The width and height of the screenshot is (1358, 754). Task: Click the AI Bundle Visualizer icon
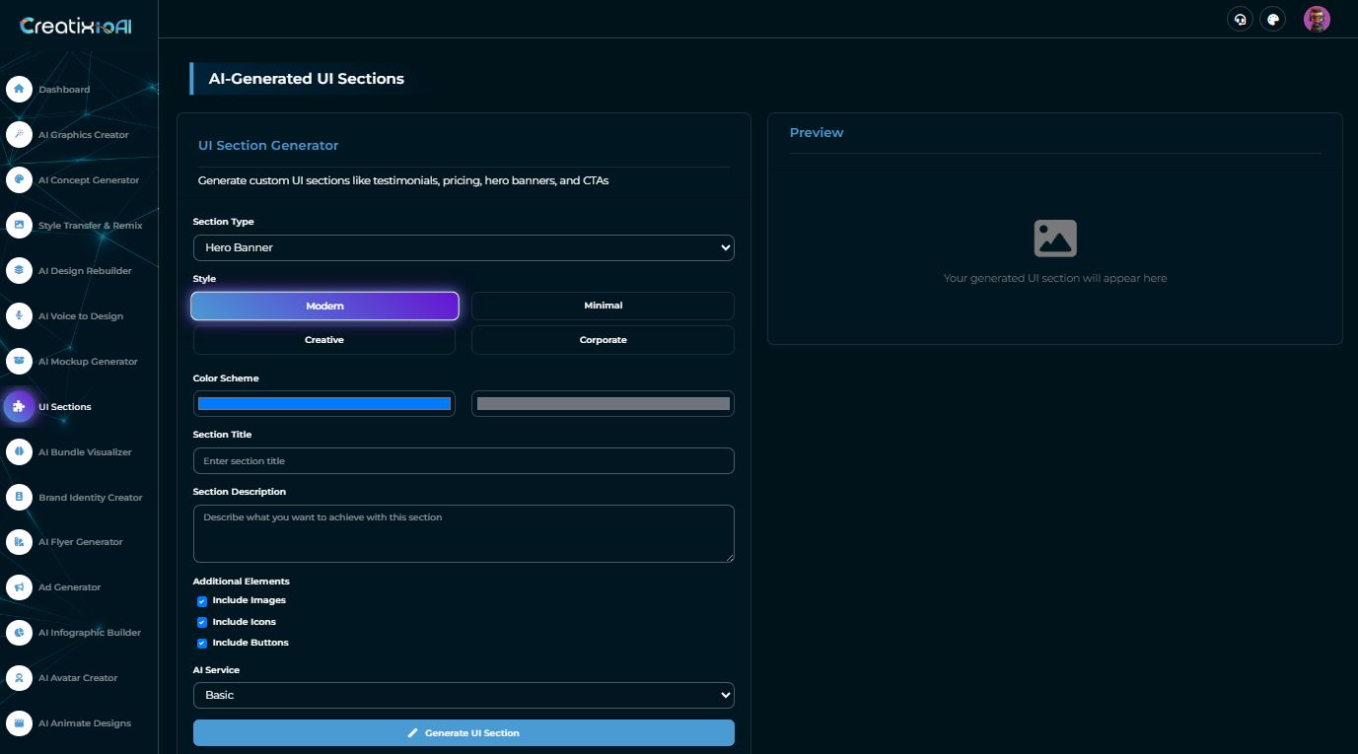(19, 451)
